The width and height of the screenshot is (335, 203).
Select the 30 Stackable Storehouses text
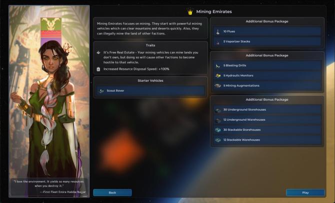(242, 130)
